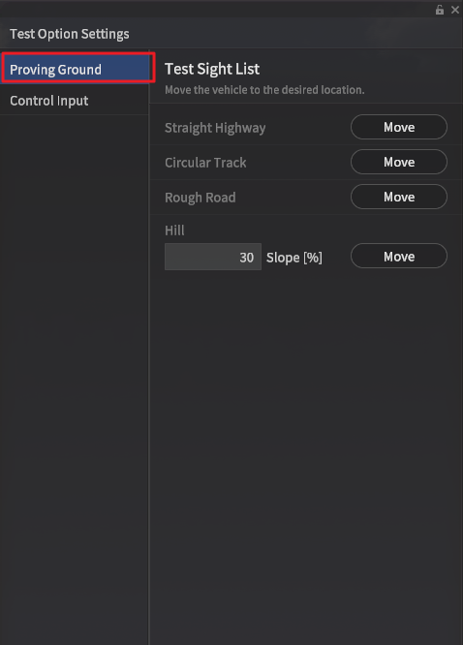
Task: Click Move button beside Slope field
Action: [x=399, y=257]
